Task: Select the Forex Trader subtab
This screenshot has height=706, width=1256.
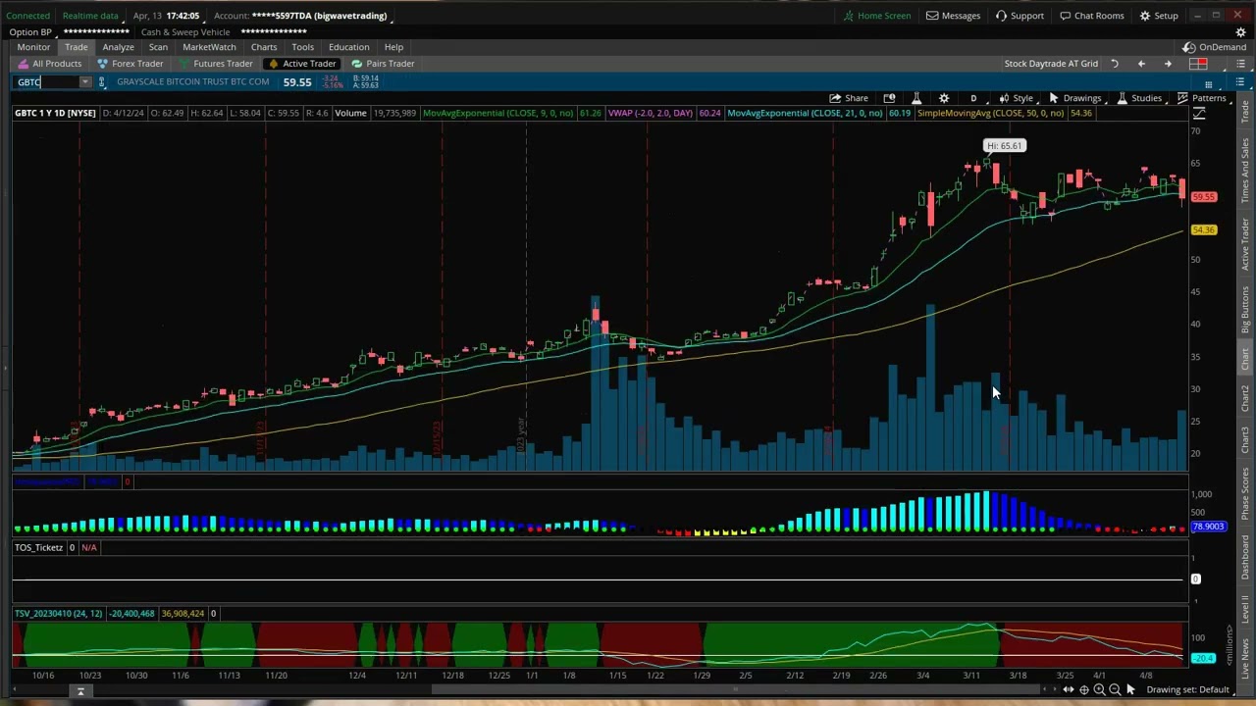Action: (130, 64)
